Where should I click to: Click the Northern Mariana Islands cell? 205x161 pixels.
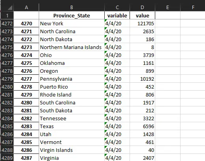point(71,47)
